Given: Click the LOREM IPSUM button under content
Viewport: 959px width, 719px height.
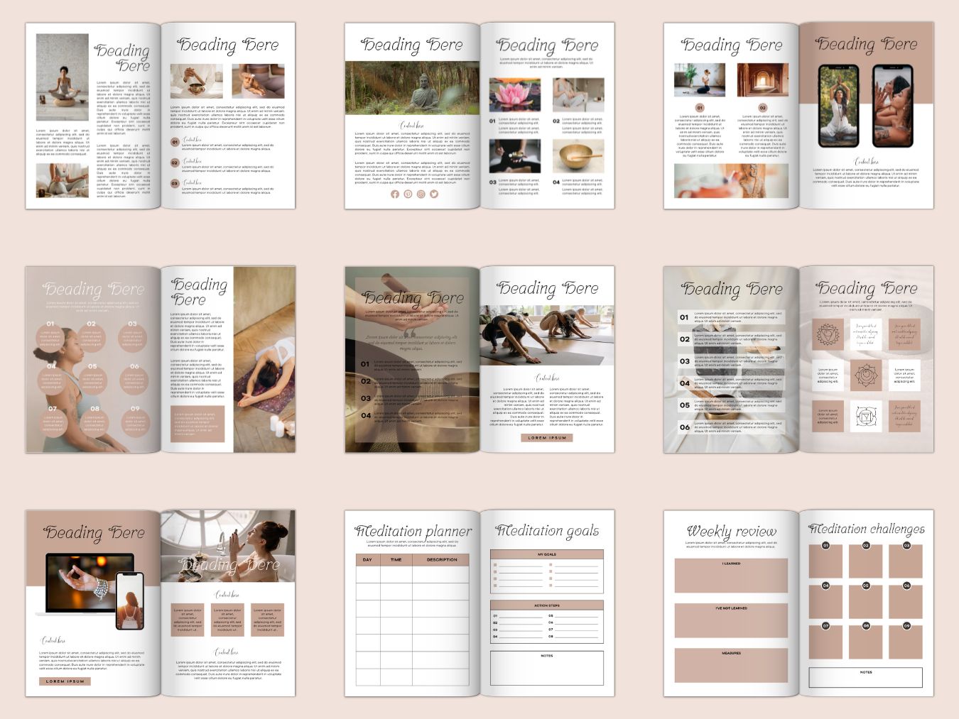Looking at the screenshot, I should [546, 437].
